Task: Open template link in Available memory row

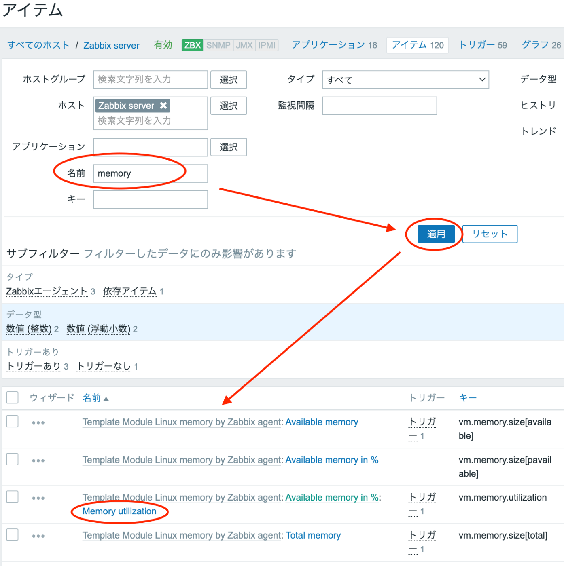Action: coord(182,422)
